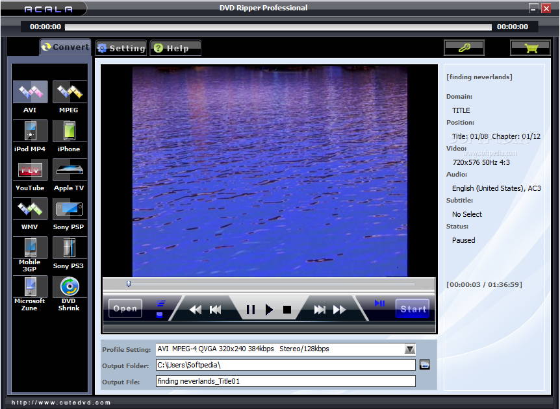This screenshot has height=409, width=560.
Task: Click the video seek slider handle
Action: coord(129,284)
